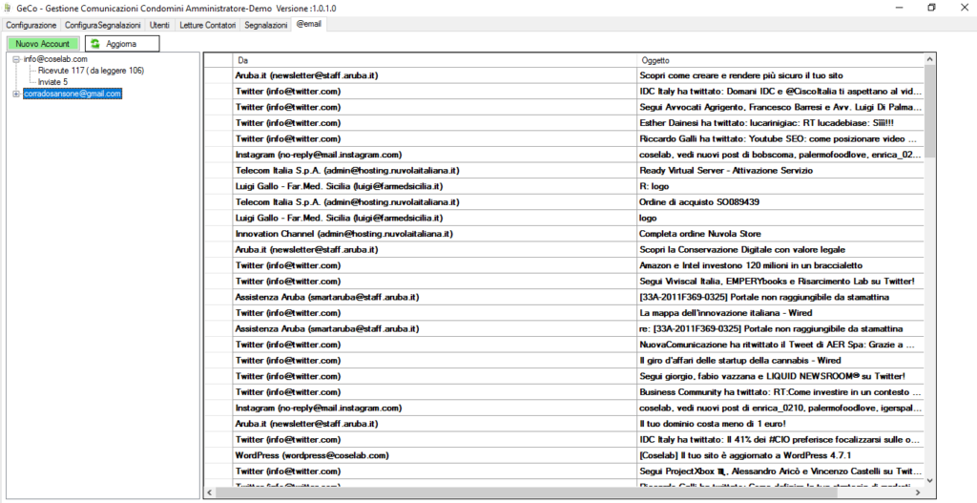
Task: Select email 'Ordine di acquisto SO089439'
Action: (780, 202)
